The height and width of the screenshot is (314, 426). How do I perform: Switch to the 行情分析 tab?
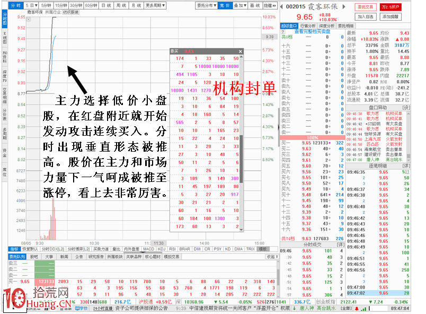[x=308, y=25]
